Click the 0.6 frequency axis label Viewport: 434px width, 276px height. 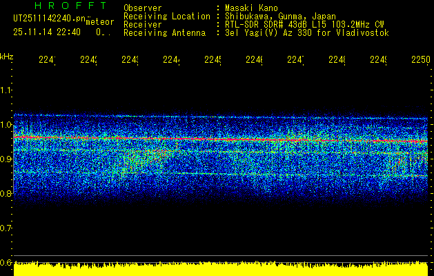[x=6, y=262]
